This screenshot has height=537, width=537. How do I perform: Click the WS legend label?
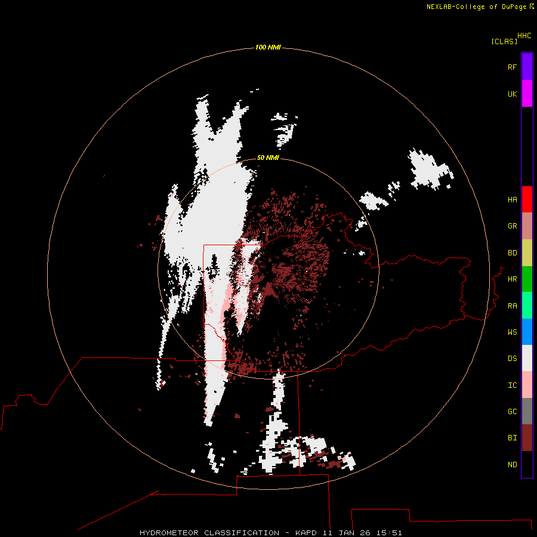pos(512,332)
